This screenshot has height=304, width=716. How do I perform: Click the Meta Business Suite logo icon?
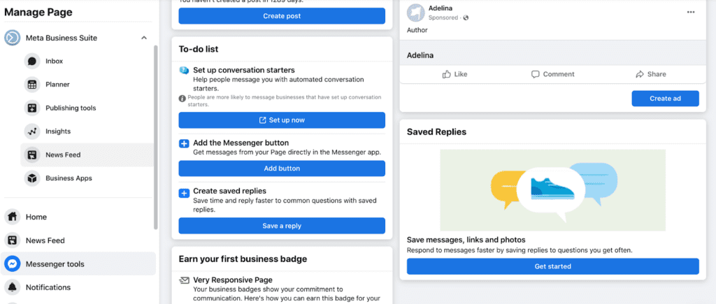point(13,38)
